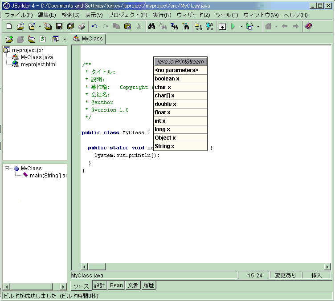The height and width of the screenshot is (301, 335).
Task: Click the Paste clipboard icon
Action: tap(127, 27)
